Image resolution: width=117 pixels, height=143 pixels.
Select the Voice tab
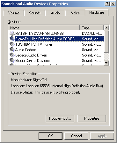tap(75, 13)
